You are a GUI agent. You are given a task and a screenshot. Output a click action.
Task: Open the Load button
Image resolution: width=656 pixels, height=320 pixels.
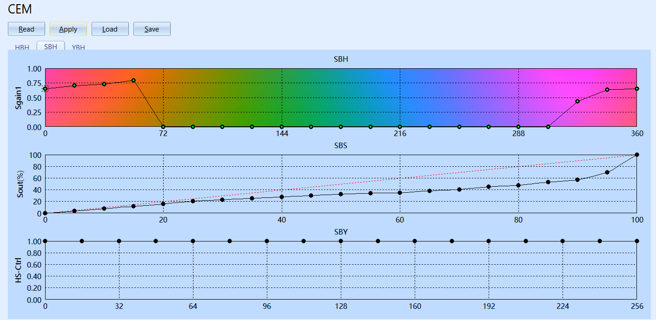click(x=110, y=29)
